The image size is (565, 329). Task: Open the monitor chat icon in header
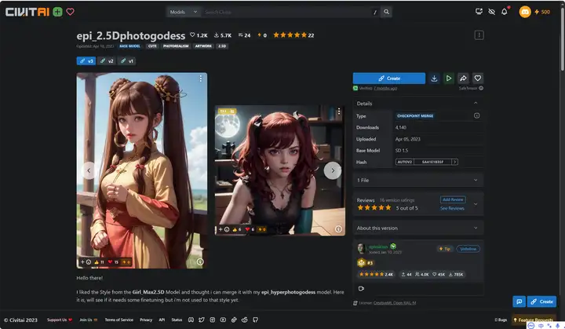pyautogui.click(x=479, y=12)
